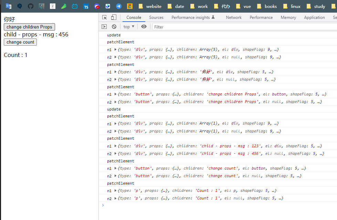
Task: Open the linux bookmarks folder
Action: (292, 7)
